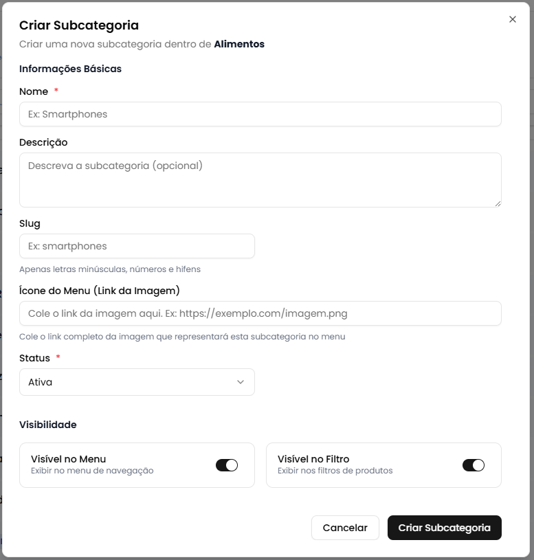This screenshot has width=534, height=560.
Task: Open the Status dropdown showing Ativa
Action: pyautogui.click(x=136, y=382)
